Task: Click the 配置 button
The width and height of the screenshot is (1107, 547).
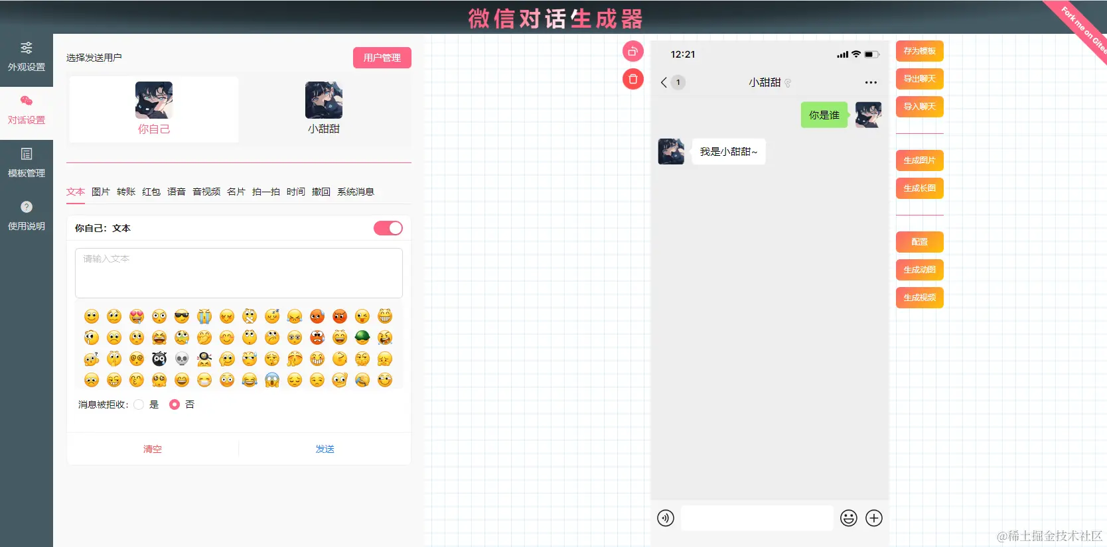Action: pos(920,242)
